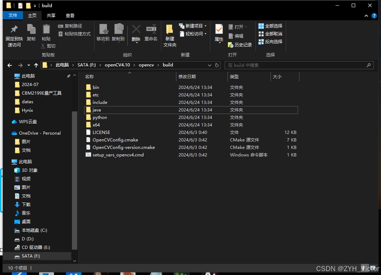This screenshot has width=381, height=275.
Task: Select the etc folder
Action: point(191,95)
